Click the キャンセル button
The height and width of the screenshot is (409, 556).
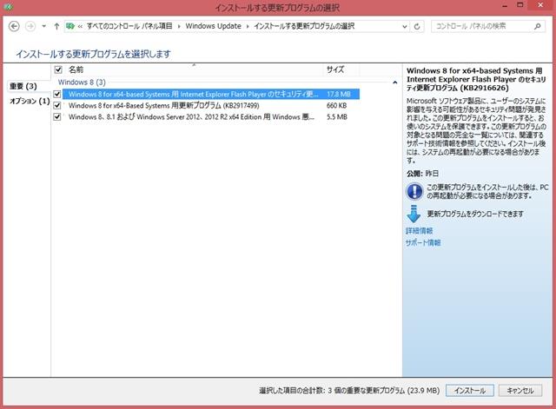520,391
